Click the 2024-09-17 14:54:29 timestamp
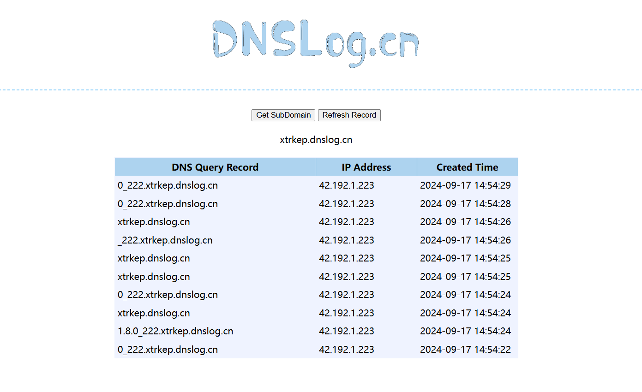 (465, 185)
